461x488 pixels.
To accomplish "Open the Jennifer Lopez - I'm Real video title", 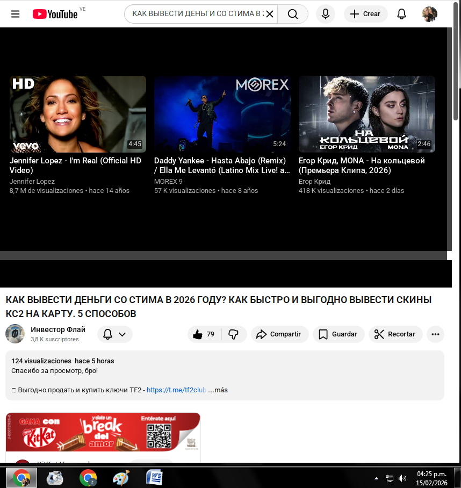I will [x=75, y=165].
